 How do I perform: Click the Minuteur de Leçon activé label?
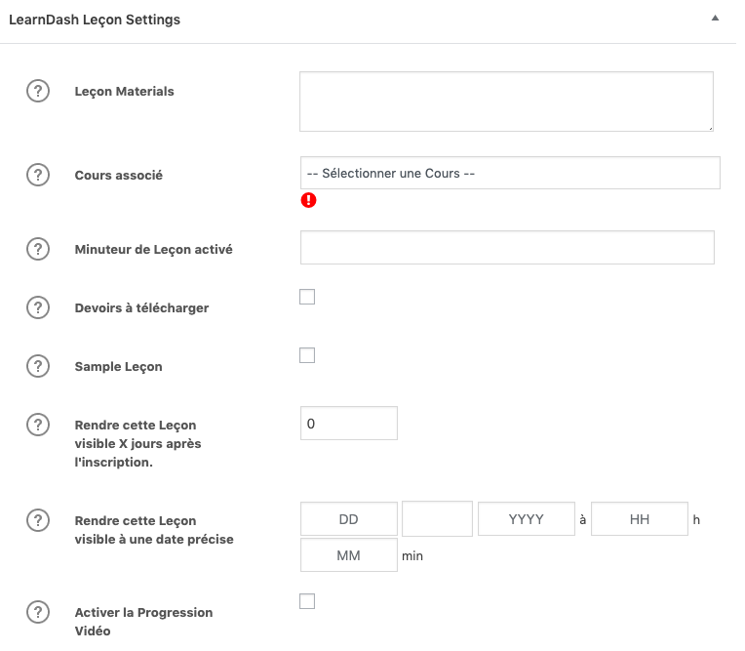pos(153,249)
